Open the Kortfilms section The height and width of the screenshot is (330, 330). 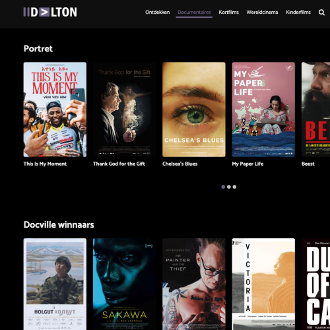coord(228,12)
